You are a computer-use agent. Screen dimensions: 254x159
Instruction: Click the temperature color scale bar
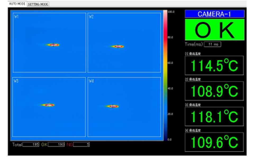click(x=165, y=76)
